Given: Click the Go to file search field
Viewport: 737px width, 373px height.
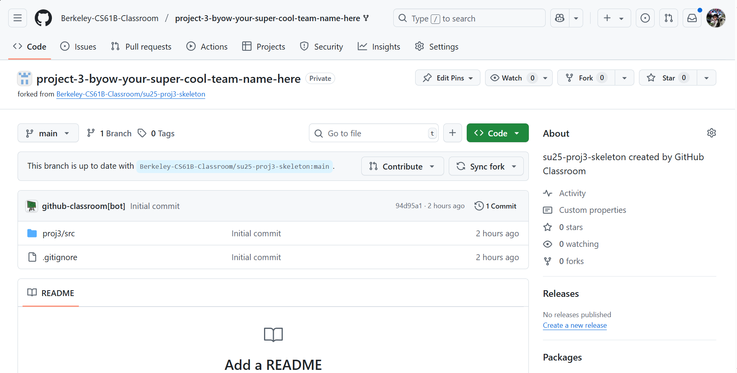Looking at the screenshot, I should (x=373, y=133).
